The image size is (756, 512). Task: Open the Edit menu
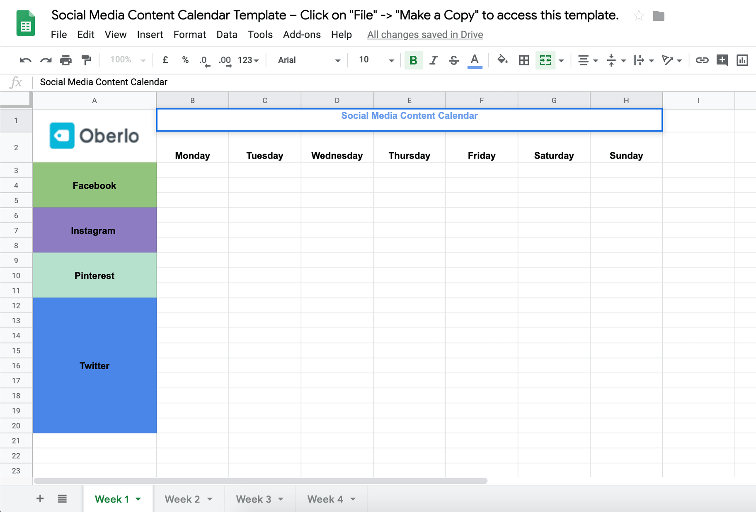(86, 35)
